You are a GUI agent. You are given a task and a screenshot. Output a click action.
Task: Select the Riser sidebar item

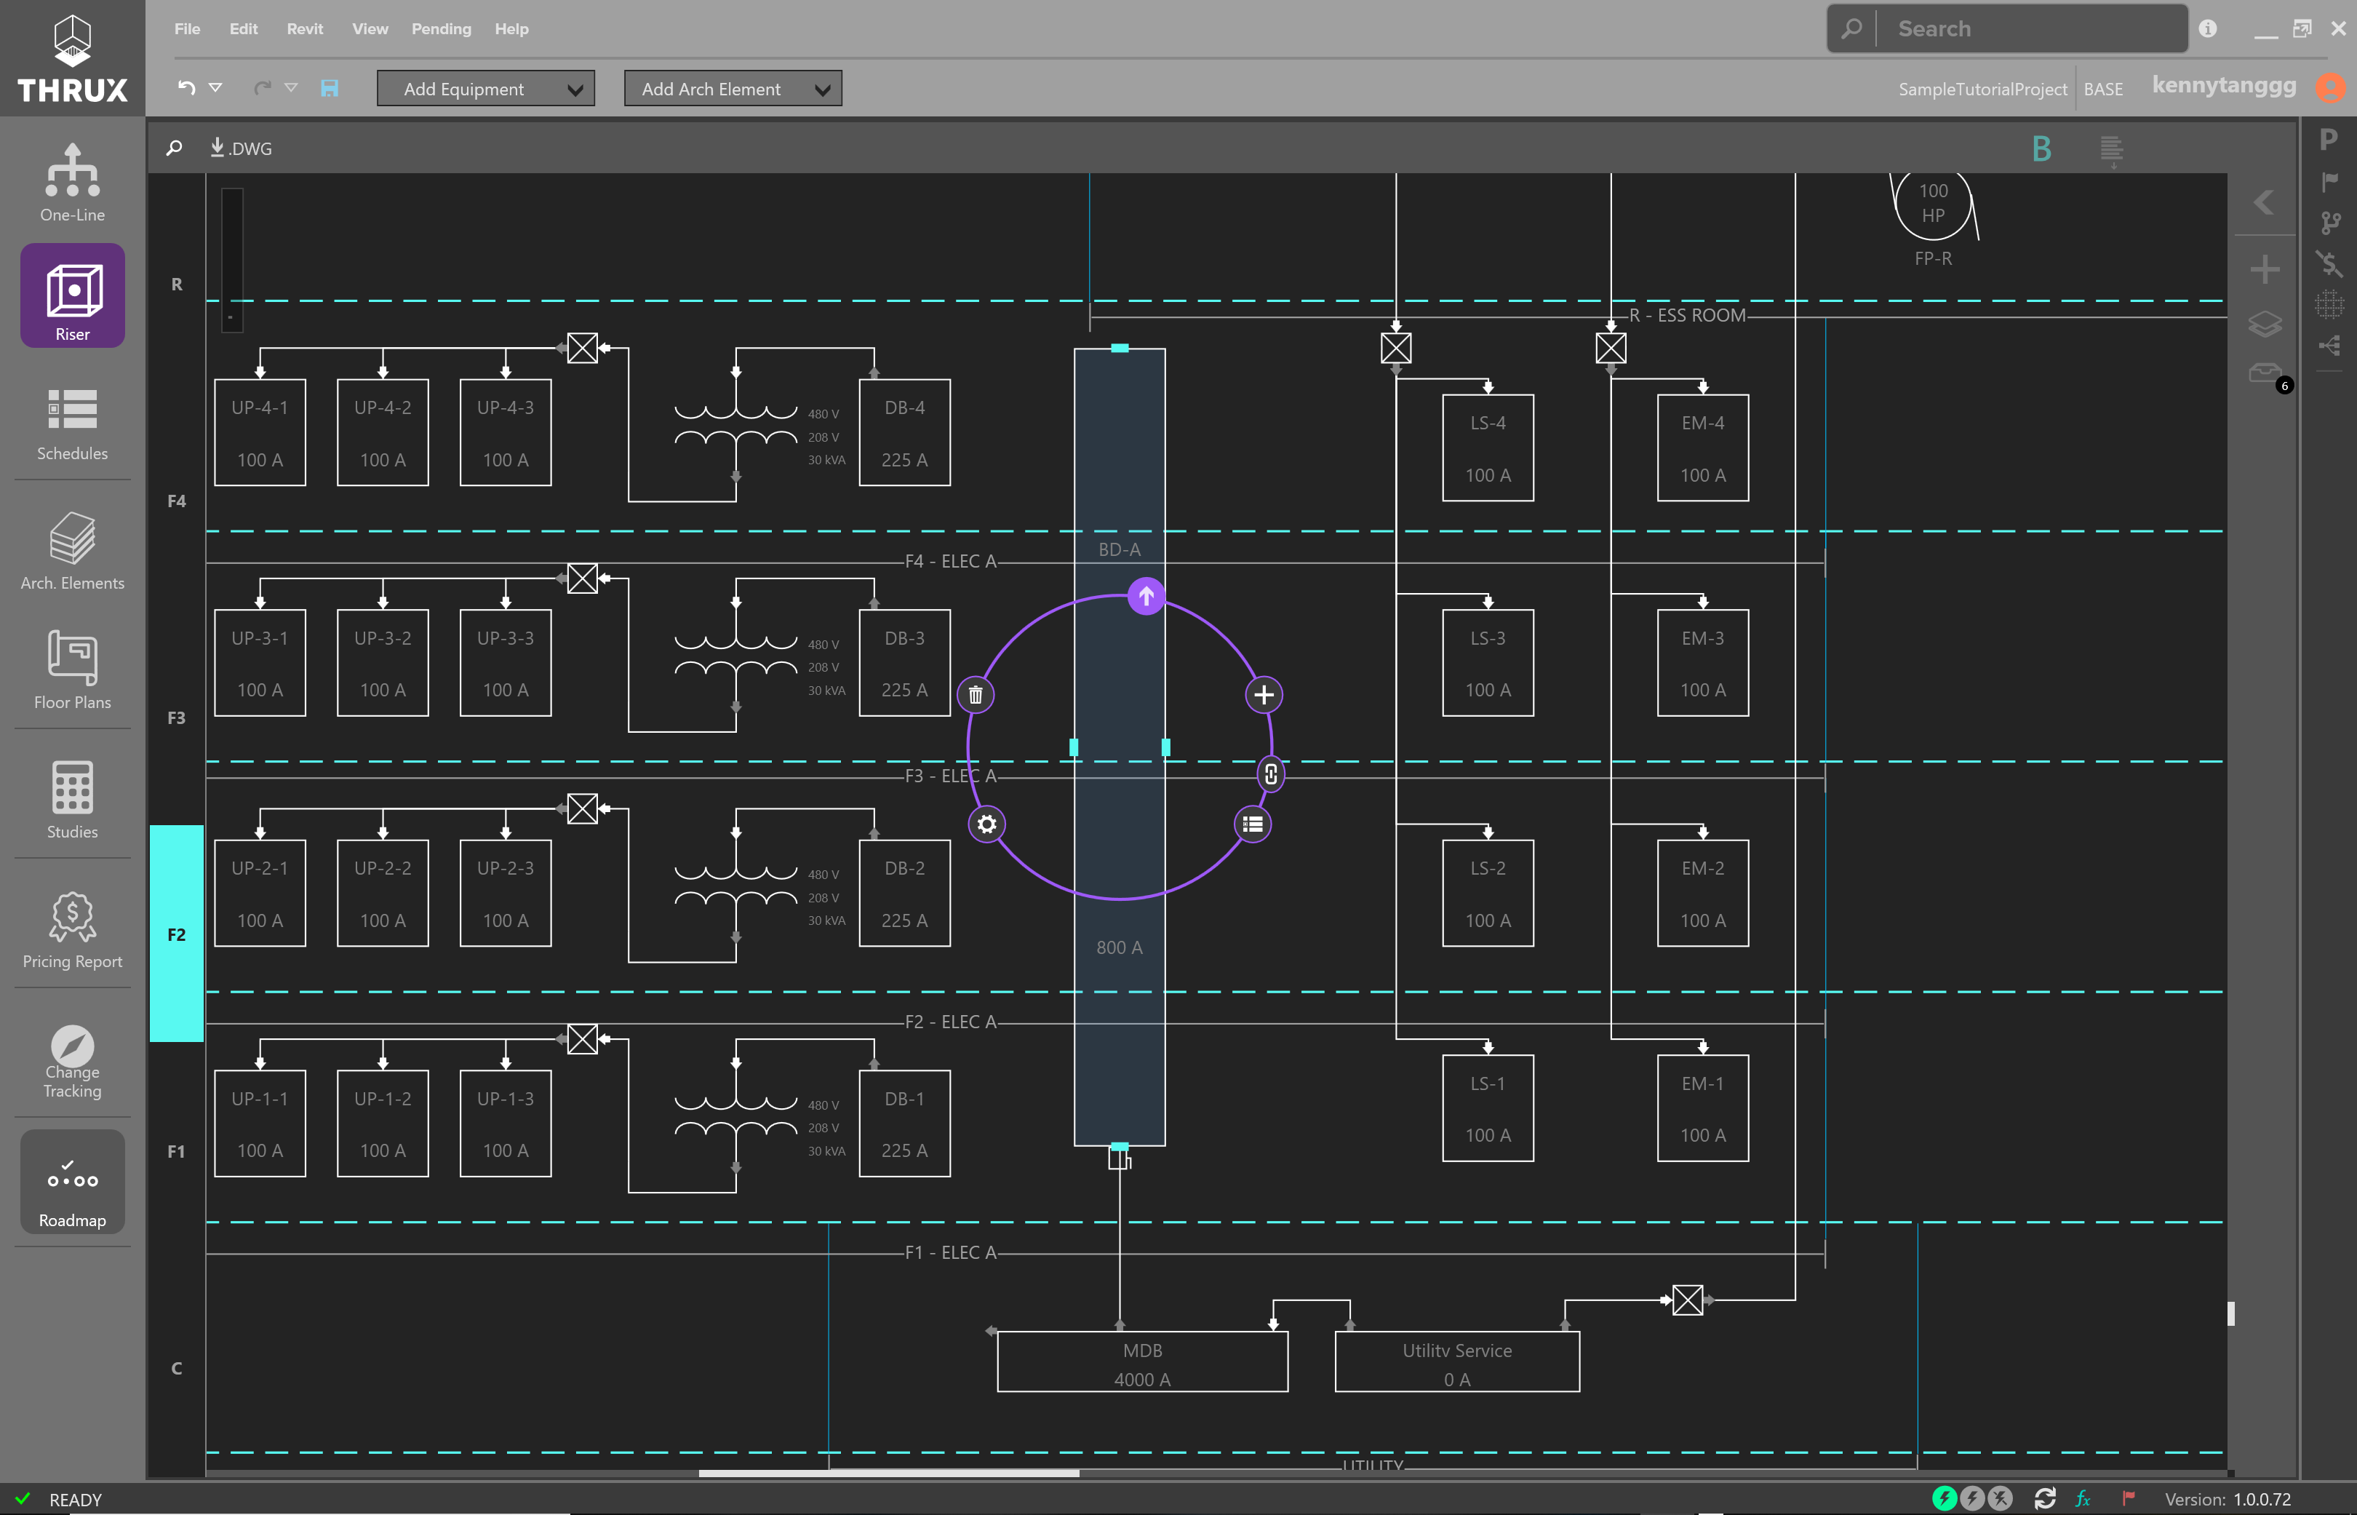tap(72, 295)
